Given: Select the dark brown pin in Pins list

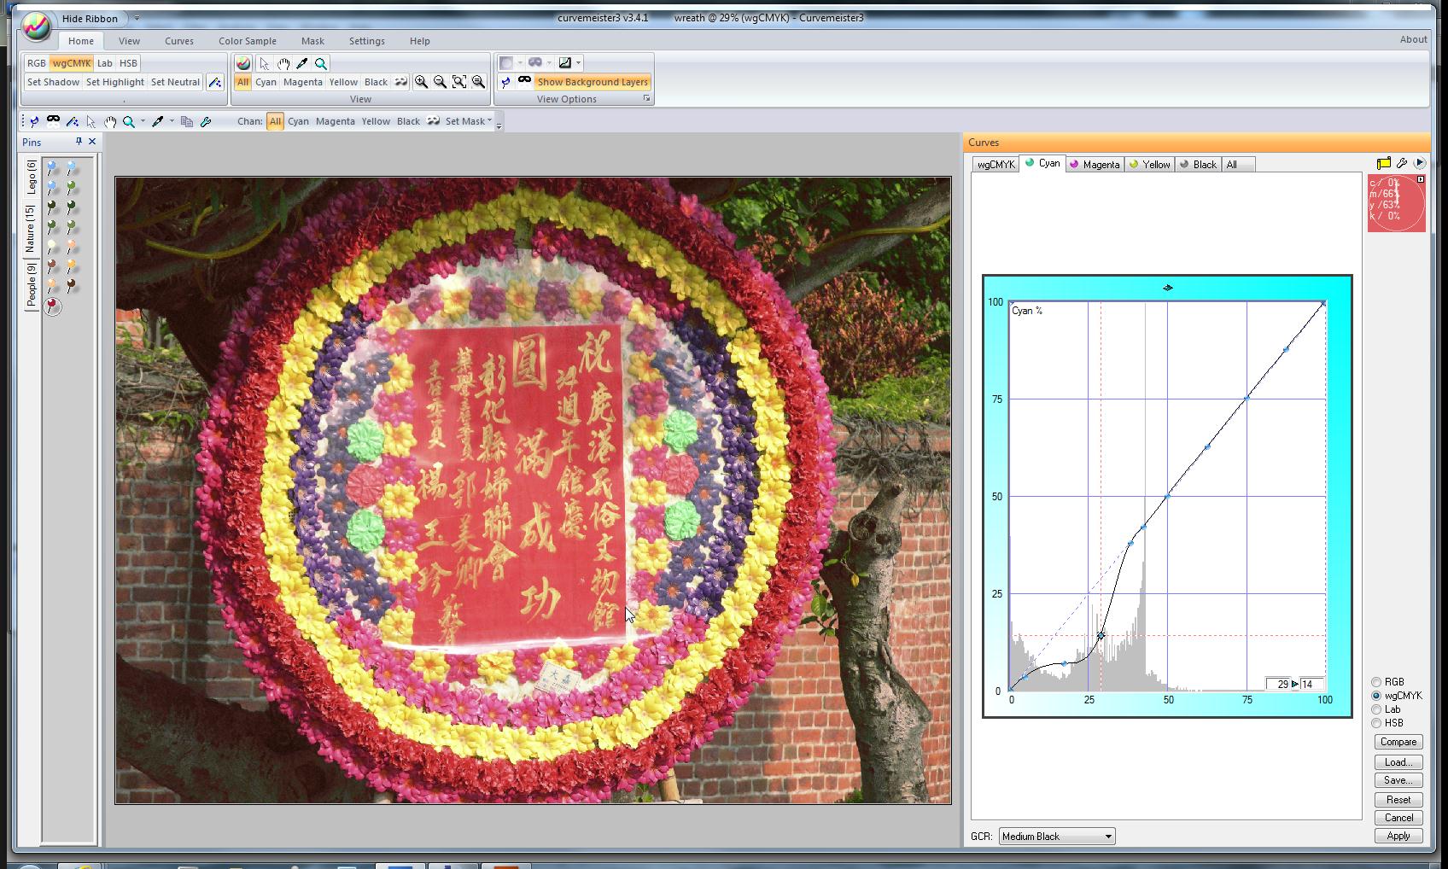Looking at the screenshot, I should pos(72,286).
